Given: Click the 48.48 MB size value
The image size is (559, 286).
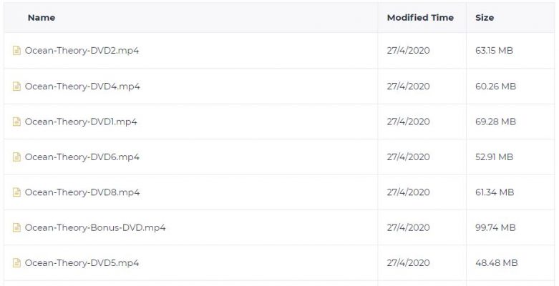Looking at the screenshot, I should 496,263.
